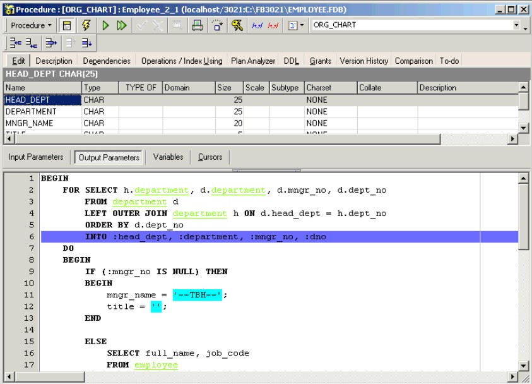Image resolution: width=532 pixels, height=384 pixels.
Task: Click the Size column header
Action: coord(229,88)
